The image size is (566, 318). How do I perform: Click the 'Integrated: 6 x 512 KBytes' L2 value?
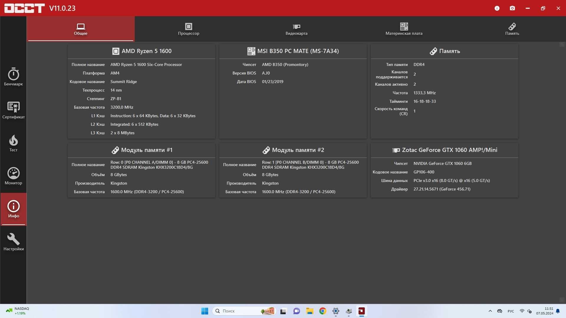[x=134, y=124]
